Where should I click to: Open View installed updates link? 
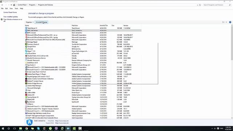(11, 17)
